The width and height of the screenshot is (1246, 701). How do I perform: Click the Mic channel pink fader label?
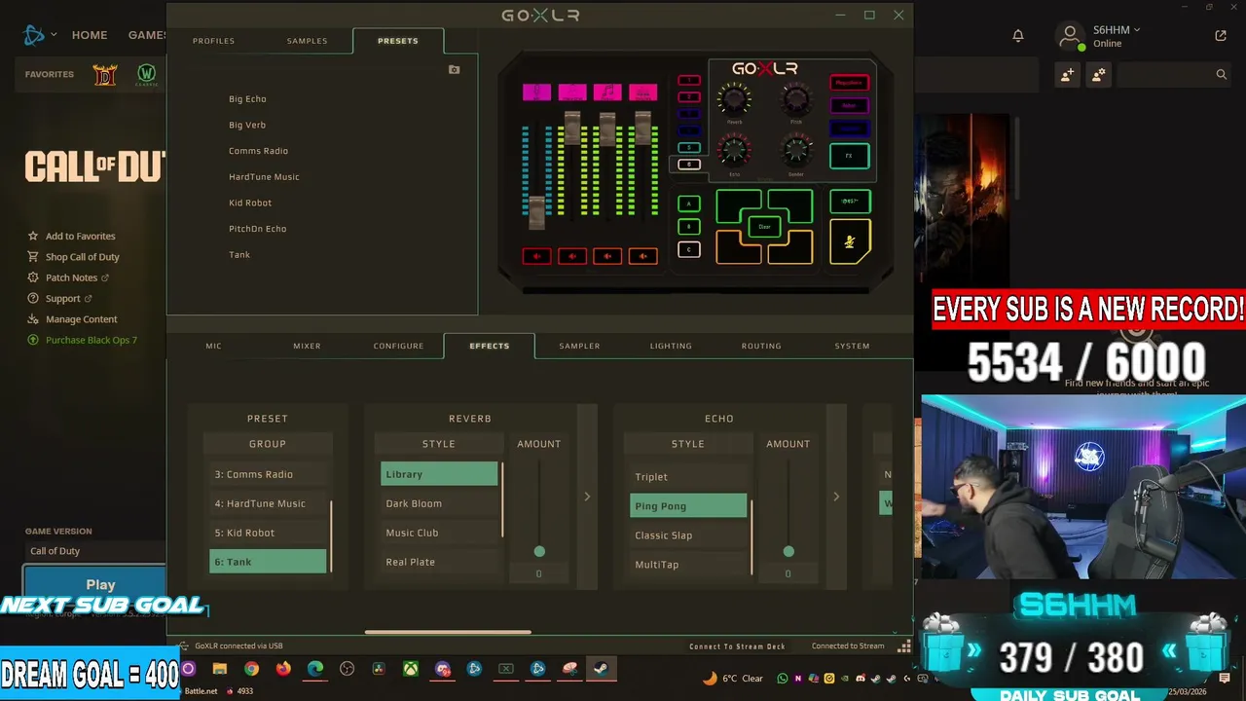(x=536, y=92)
